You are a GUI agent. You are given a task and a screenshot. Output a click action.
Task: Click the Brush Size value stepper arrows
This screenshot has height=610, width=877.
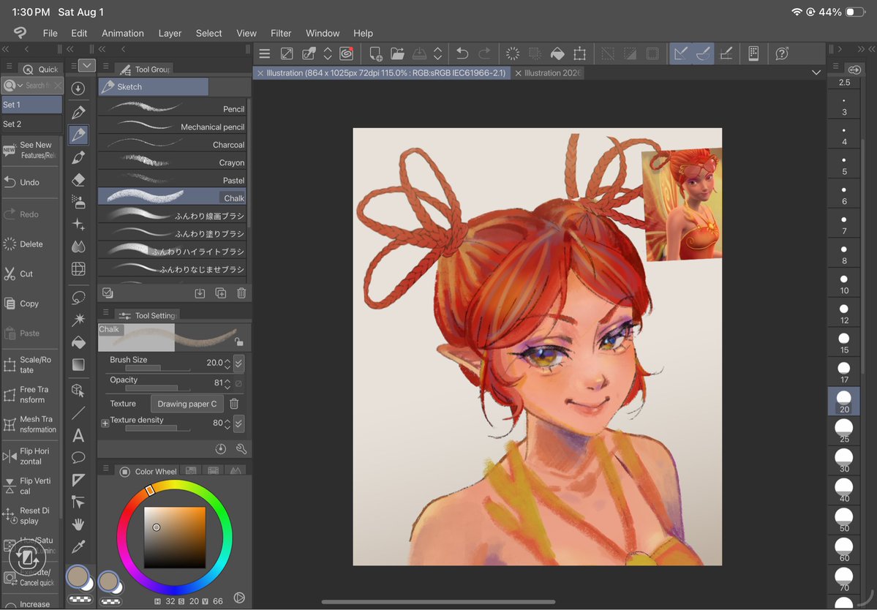tap(227, 364)
